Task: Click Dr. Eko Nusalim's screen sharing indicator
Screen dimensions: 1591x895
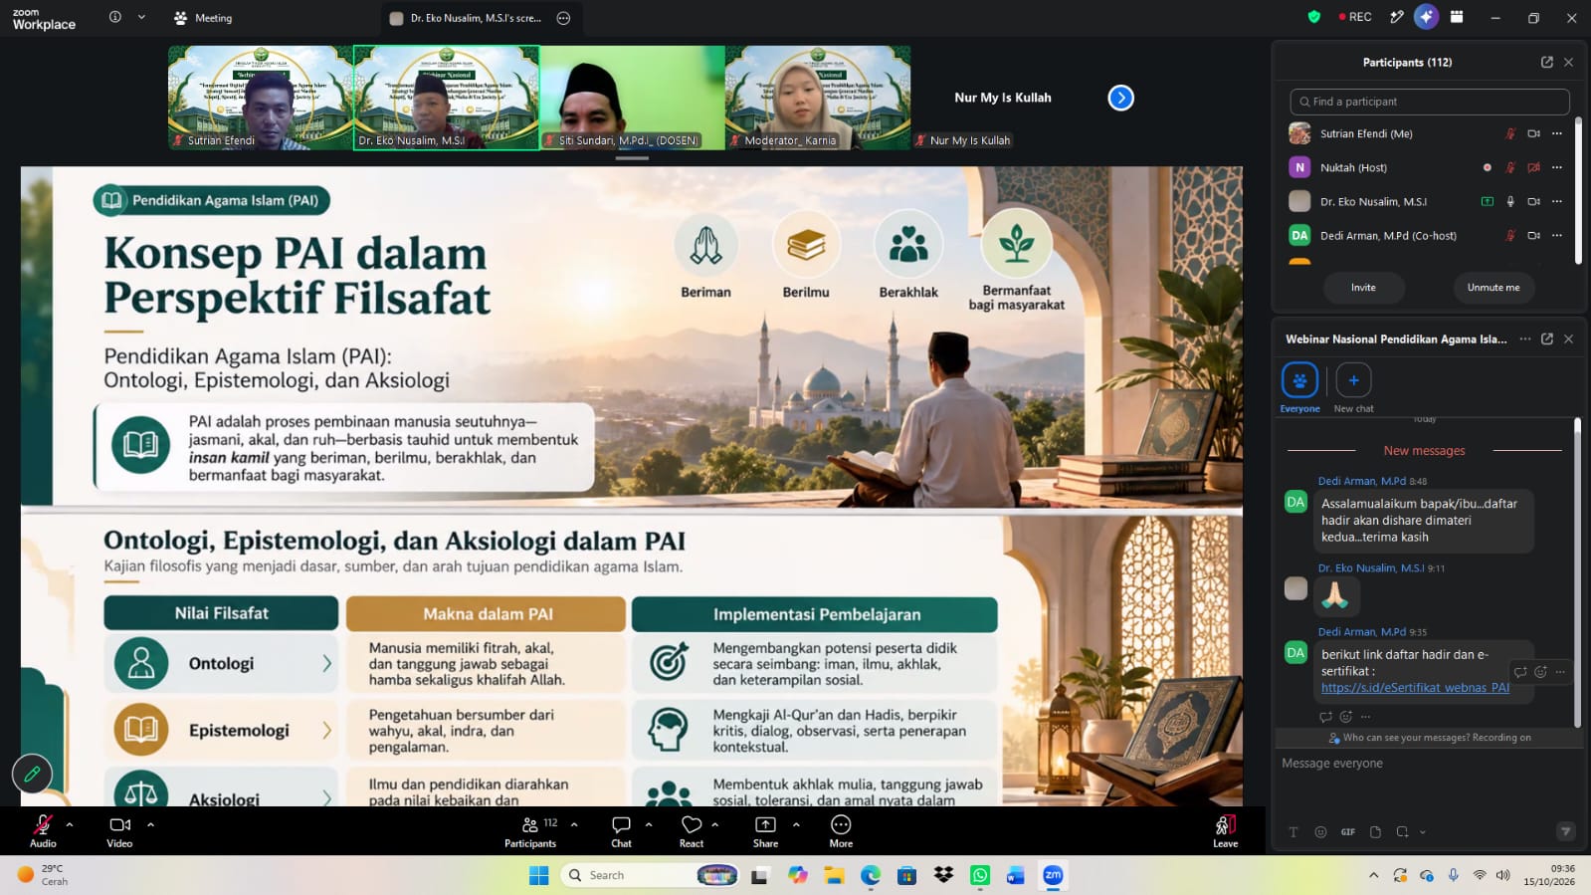Action: point(1488,201)
